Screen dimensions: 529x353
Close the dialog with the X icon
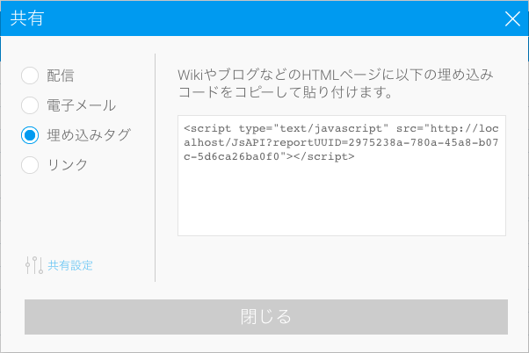coord(512,18)
